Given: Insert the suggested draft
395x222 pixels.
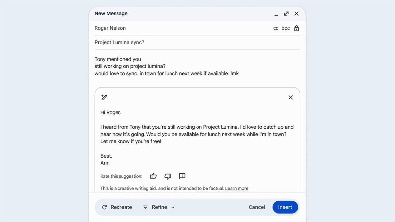Looking at the screenshot, I should click(285, 207).
